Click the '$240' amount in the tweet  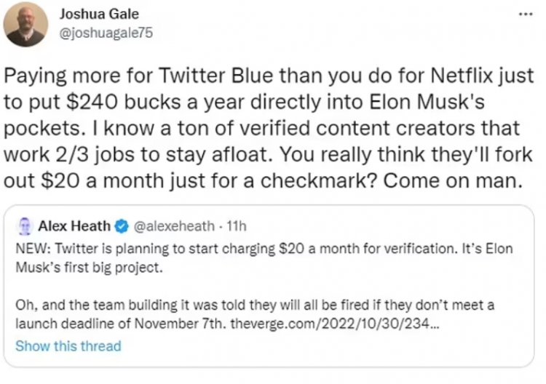pos(92,102)
